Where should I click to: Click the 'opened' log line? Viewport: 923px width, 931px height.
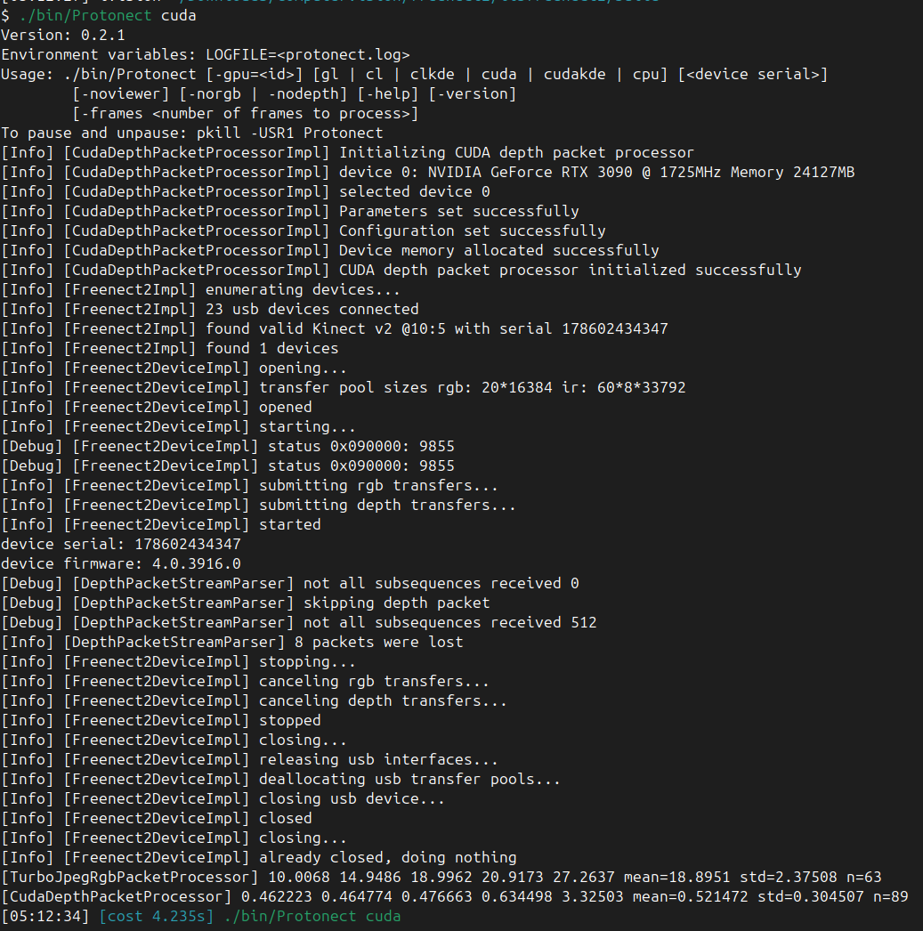tap(156, 408)
